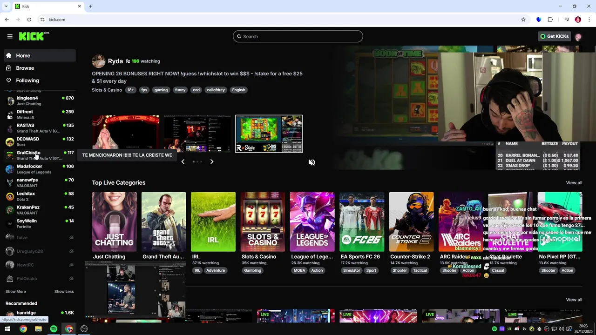Select the Gambling tag

point(253,270)
